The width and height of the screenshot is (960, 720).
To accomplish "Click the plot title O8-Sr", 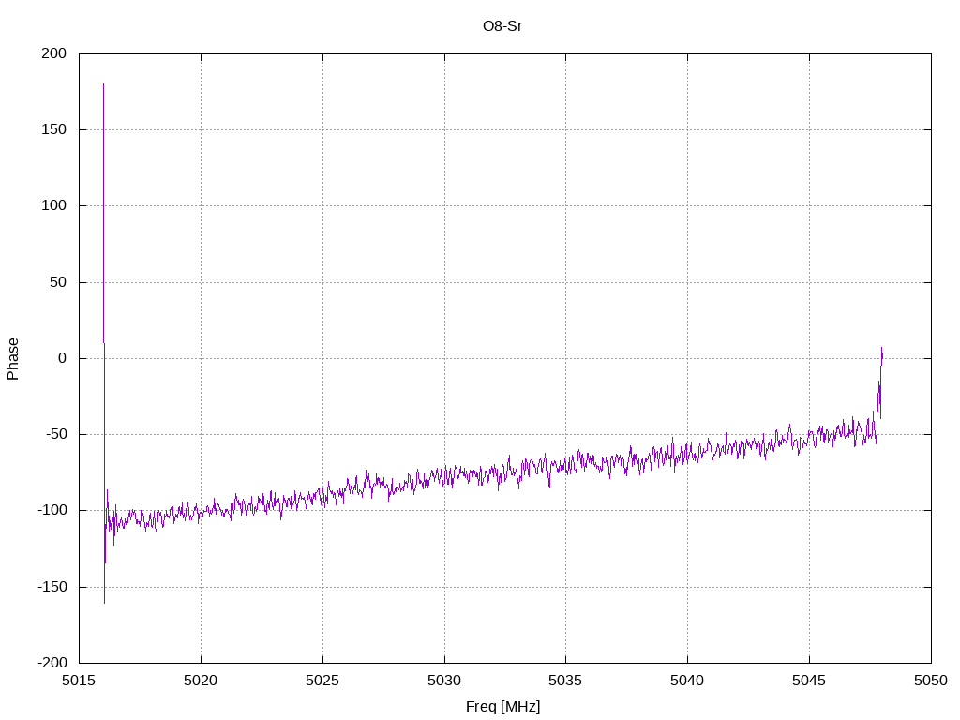I will pos(502,25).
